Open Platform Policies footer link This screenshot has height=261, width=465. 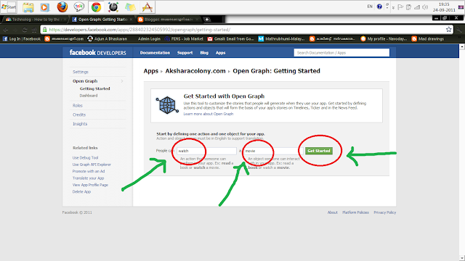pyautogui.click(x=355, y=212)
